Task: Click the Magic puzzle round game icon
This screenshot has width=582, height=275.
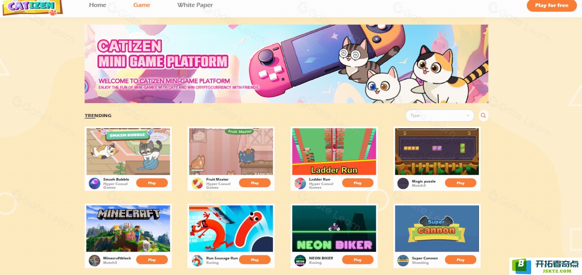Action: [403, 184]
